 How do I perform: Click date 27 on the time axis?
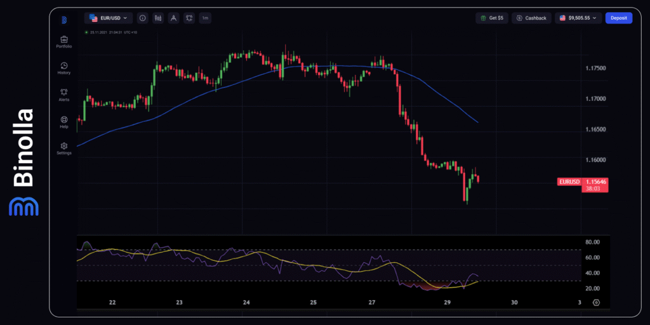[372, 303]
